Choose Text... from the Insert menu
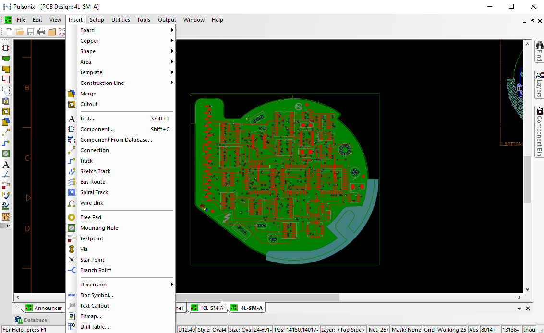This screenshot has width=544, height=333. point(121,119)
